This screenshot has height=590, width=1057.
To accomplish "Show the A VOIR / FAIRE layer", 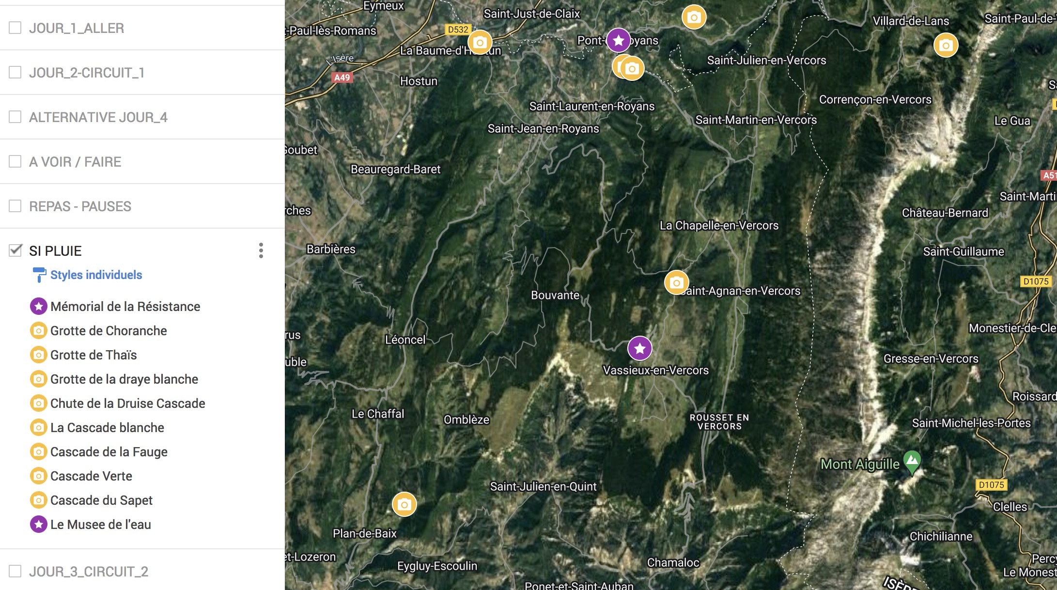I will (x=16, y=161).
